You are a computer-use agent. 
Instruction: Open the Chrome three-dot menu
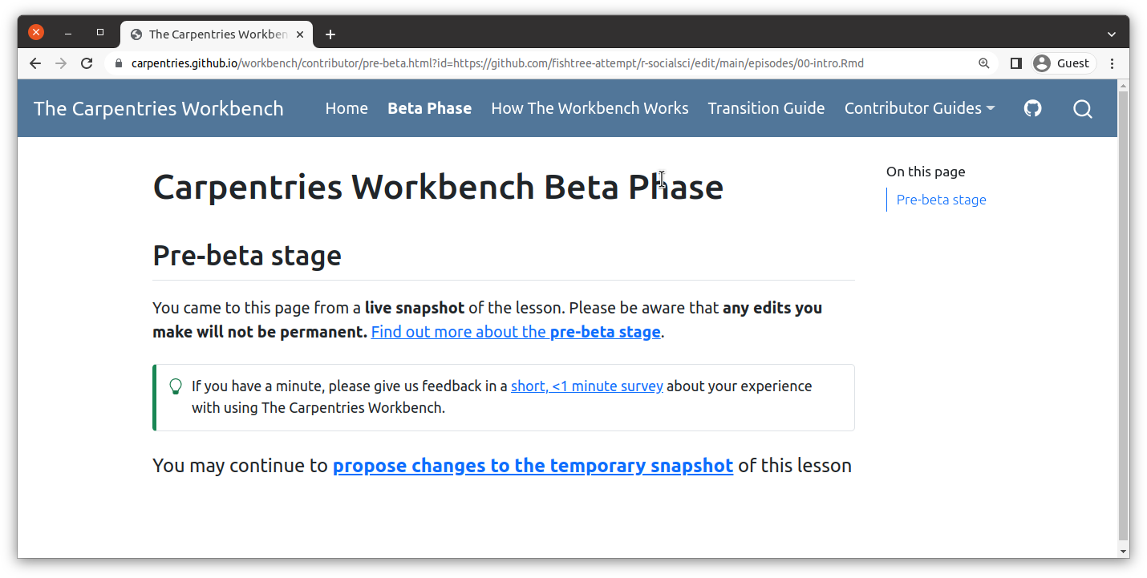point(1112,63)
